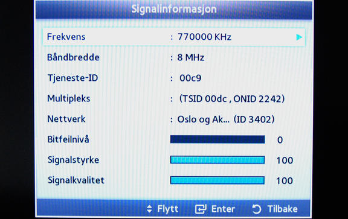
Task: Click the Bitfeilnivå value 0
Action: (280, 140)
